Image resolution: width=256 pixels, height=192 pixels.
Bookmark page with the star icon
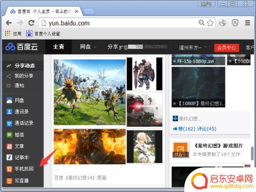coord(210,23)
